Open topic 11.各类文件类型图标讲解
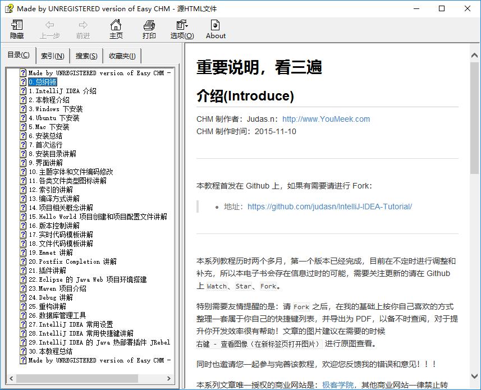This screenshot has width=481, height=390. (x=67, y=181)
